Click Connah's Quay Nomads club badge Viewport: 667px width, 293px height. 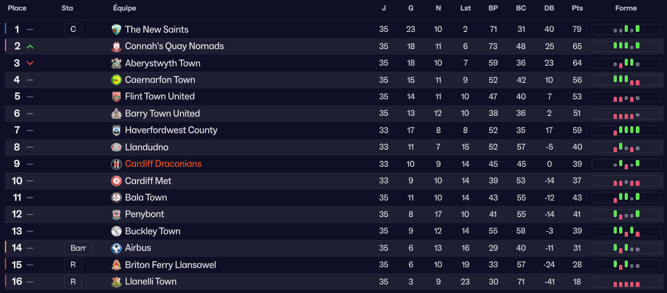[x=116, y=47]
